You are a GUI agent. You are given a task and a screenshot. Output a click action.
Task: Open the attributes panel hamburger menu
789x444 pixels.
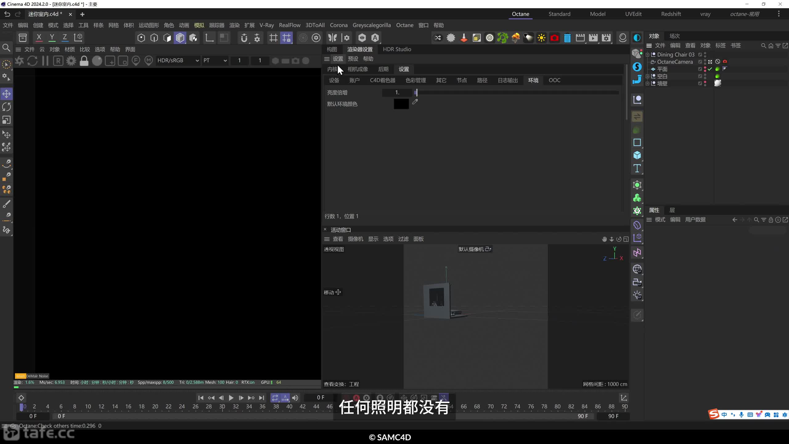[649, 220]
